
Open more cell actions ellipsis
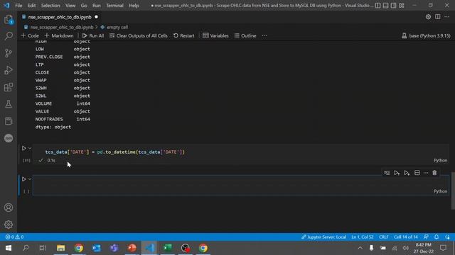[x=426, y=173]
